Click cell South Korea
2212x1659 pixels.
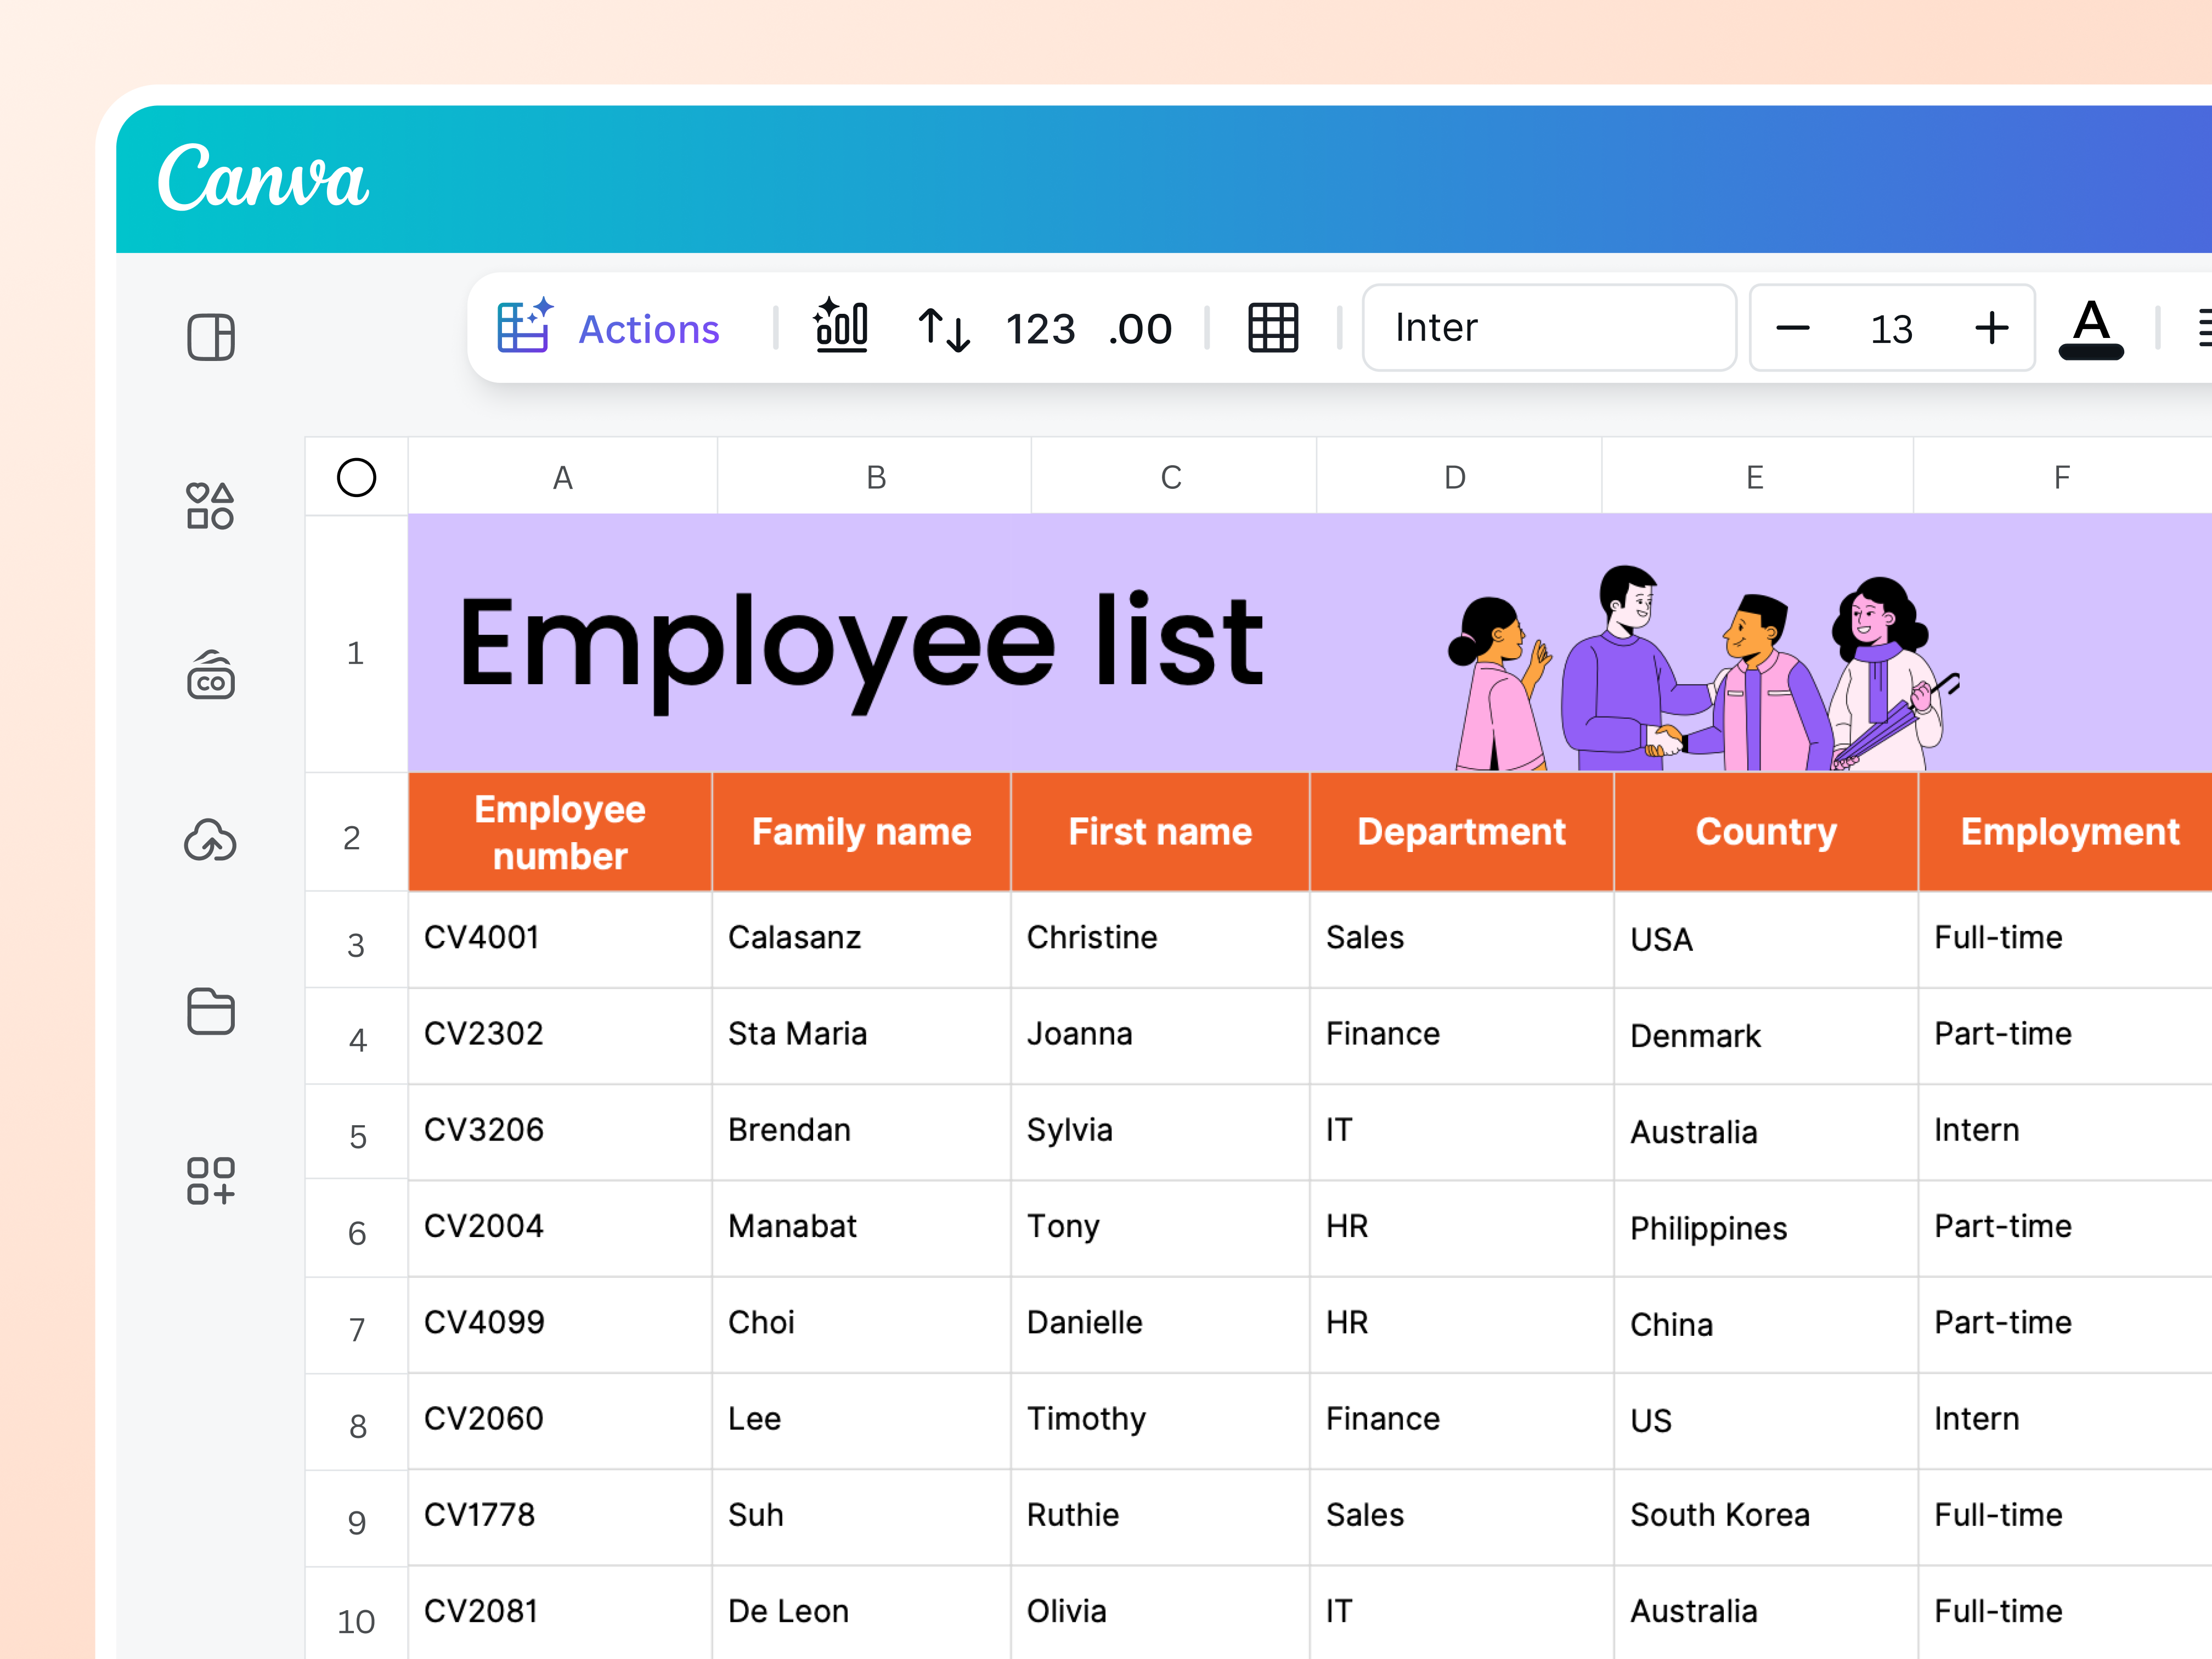(1766, 1516)
